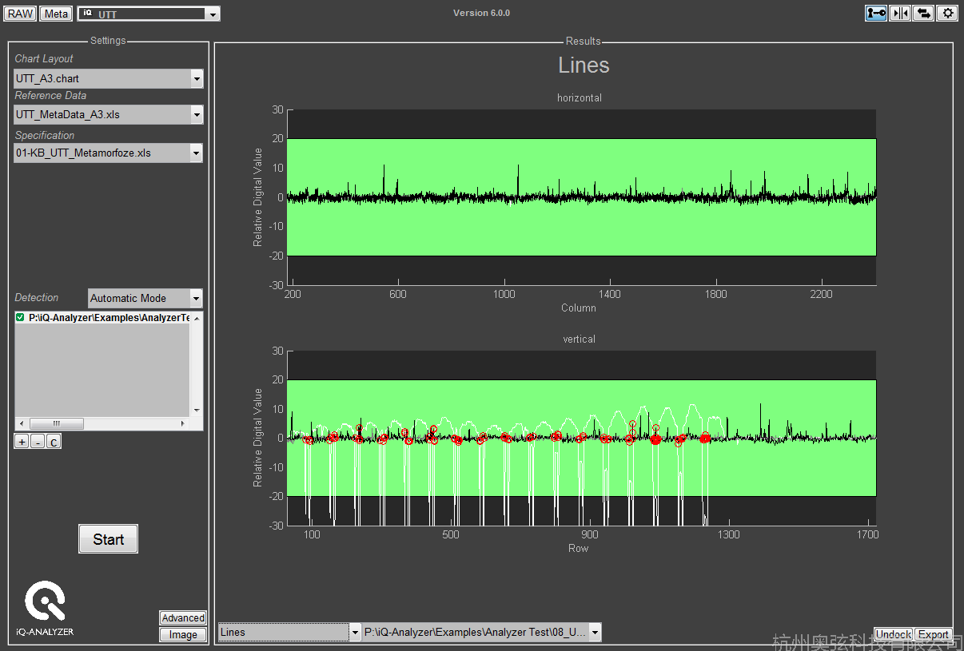Screen dimensions: 964x651
Task: Click the 'vertical' plot title
Action: [580, 339]
